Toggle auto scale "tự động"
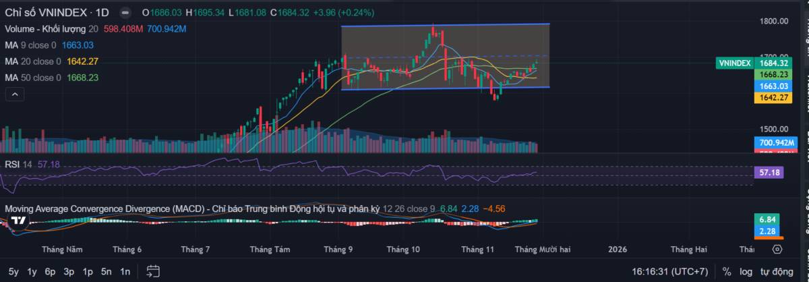809x282 pixels. pos(777,271)
